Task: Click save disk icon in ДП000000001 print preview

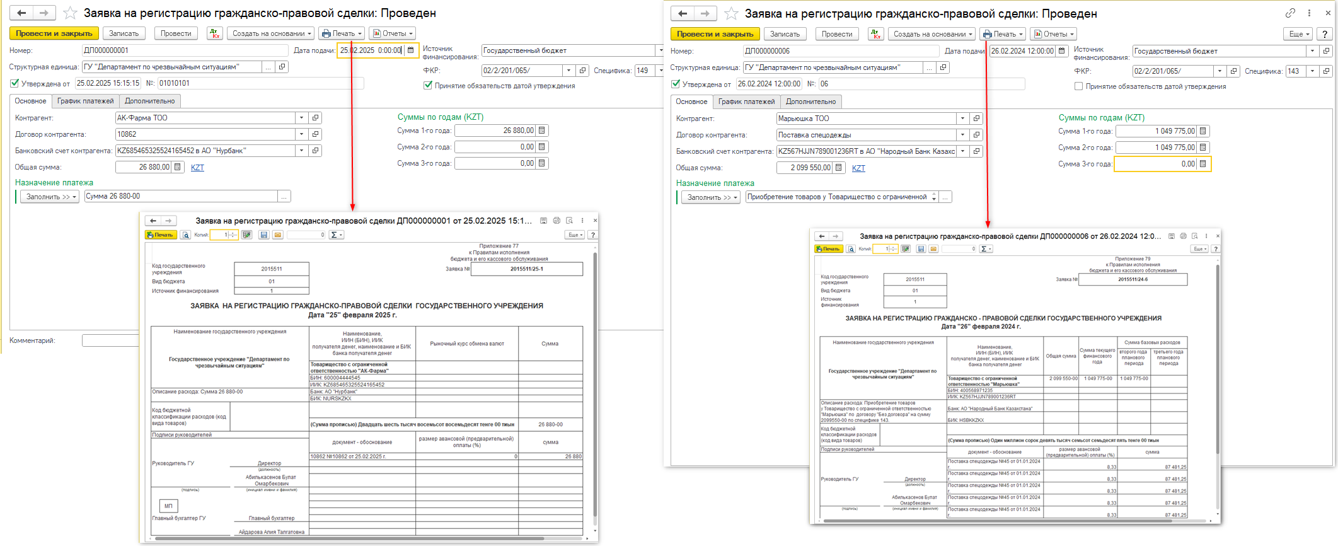Action: point(263,235)
